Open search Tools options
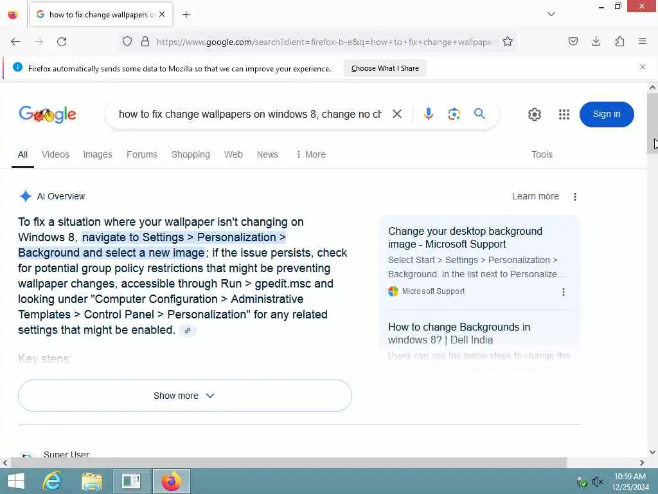This screenshot has width=658, height=494. click(542, 154)
